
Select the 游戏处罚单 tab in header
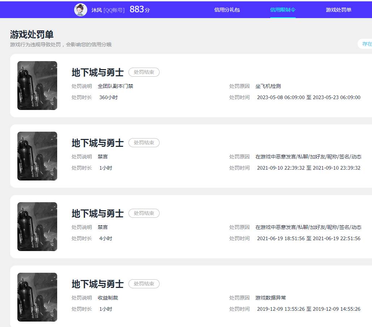(x=338, y=10)
